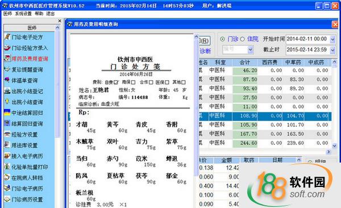The image size is (341, 208).
Task: Click the 出院小结查询 lightbulb icon
Action: pos(7,102)
